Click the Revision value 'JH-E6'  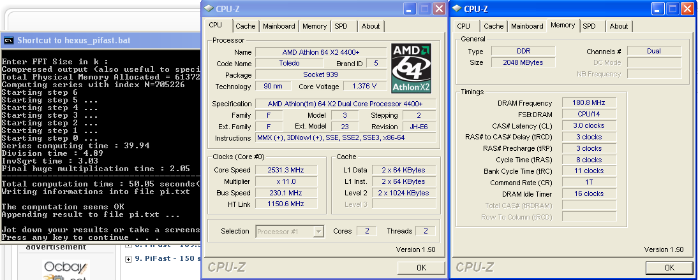[419, 127]
